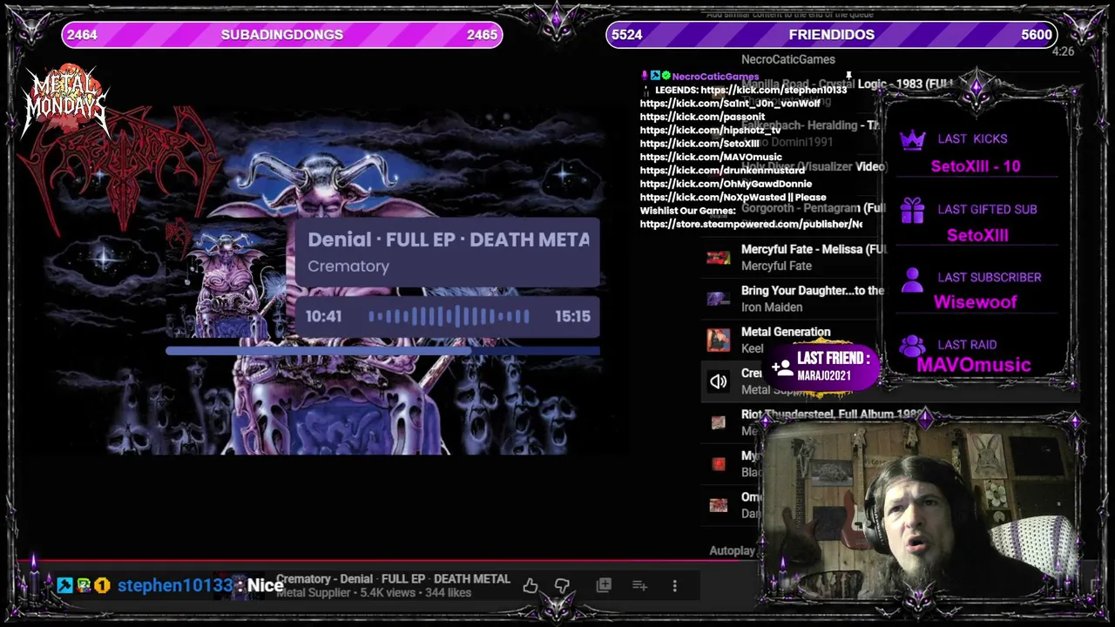This screenshot has height=627, width=1115.
Task: Click the Metal Supplier channel name below video
Action: click(313, 593)
